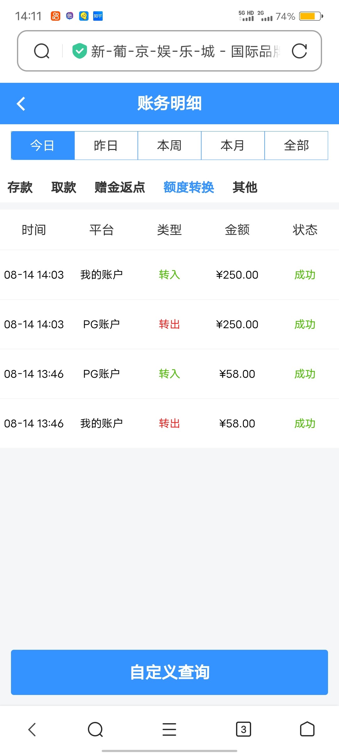Screen dimensions: 339x753
Task: Click the page title in address bar
Action: coord(185,51)
